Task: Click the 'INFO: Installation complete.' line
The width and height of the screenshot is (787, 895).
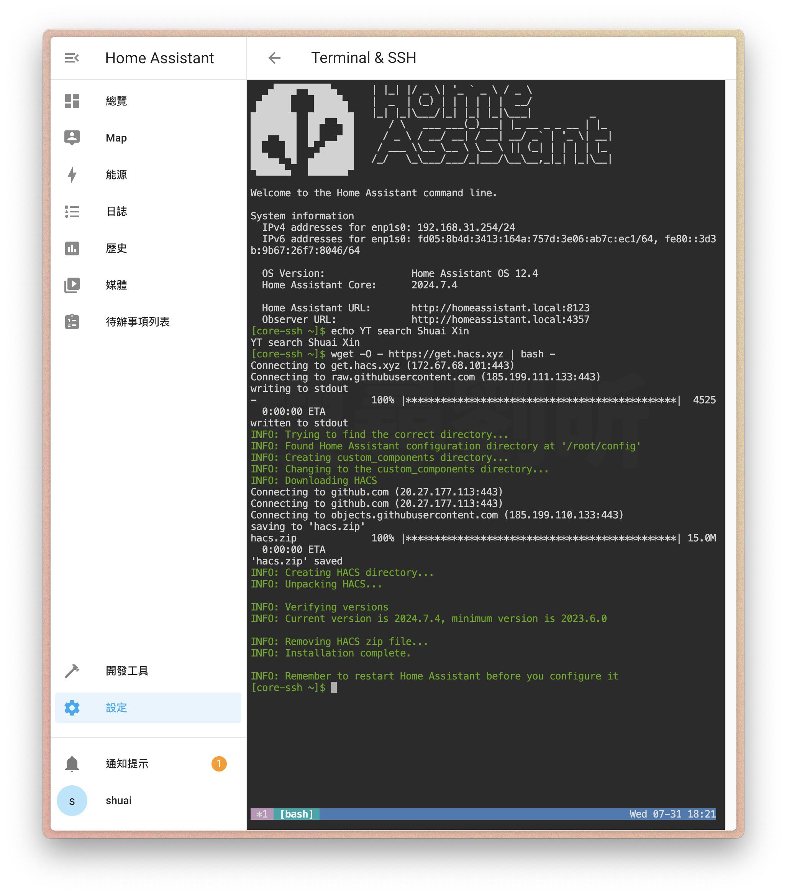Action: click(331, 653)
